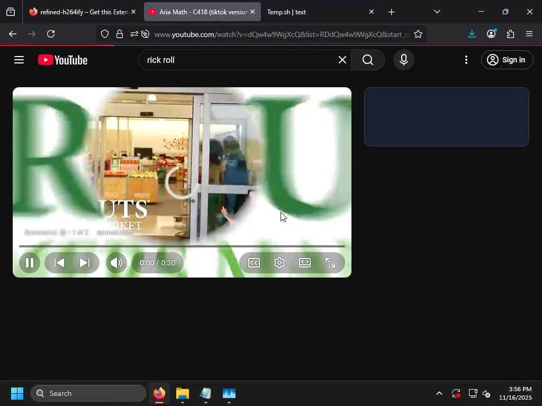The height and width of the screenshot is (406, 542).
Task: Skip to the previous video
Action: [59, 263]
